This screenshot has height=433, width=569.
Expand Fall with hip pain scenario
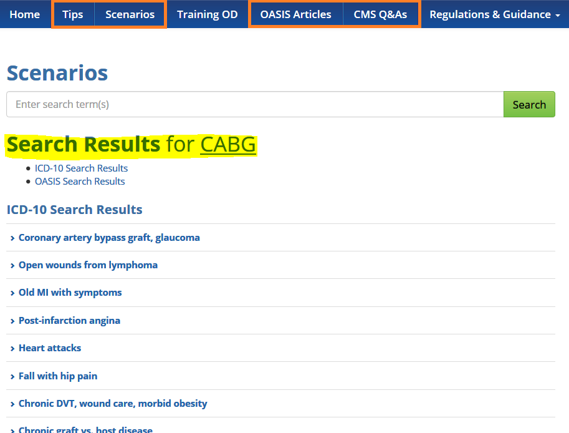(58, 376)
